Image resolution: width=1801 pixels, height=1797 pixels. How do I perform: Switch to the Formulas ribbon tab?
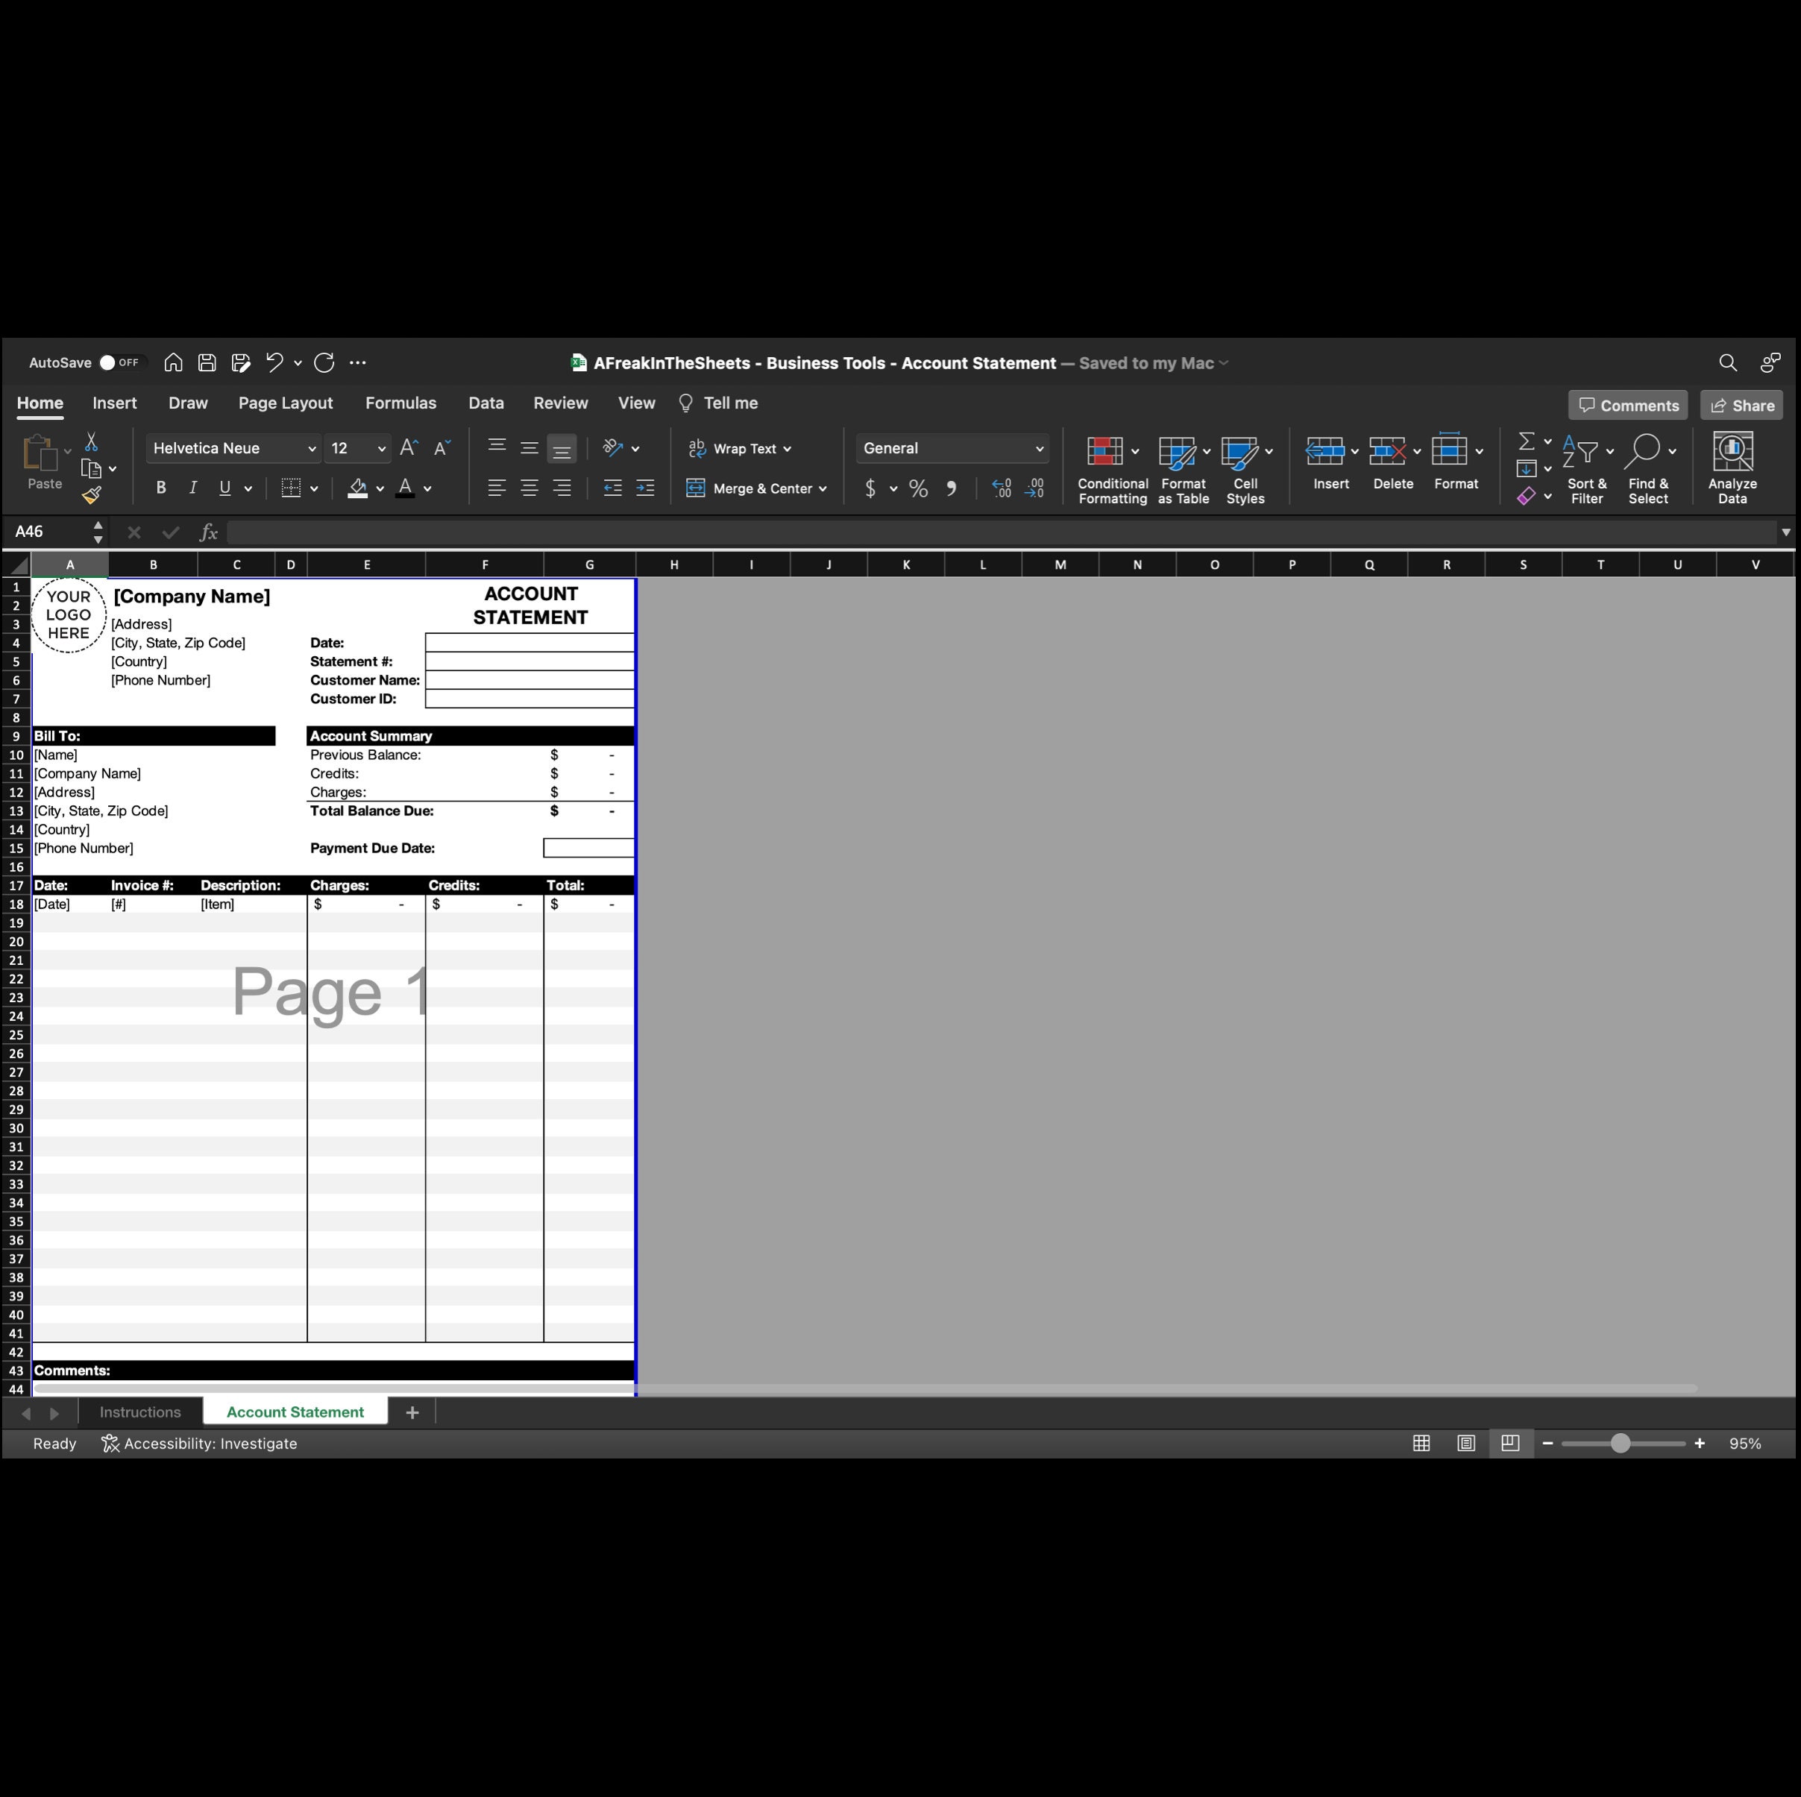coord(401,403)
